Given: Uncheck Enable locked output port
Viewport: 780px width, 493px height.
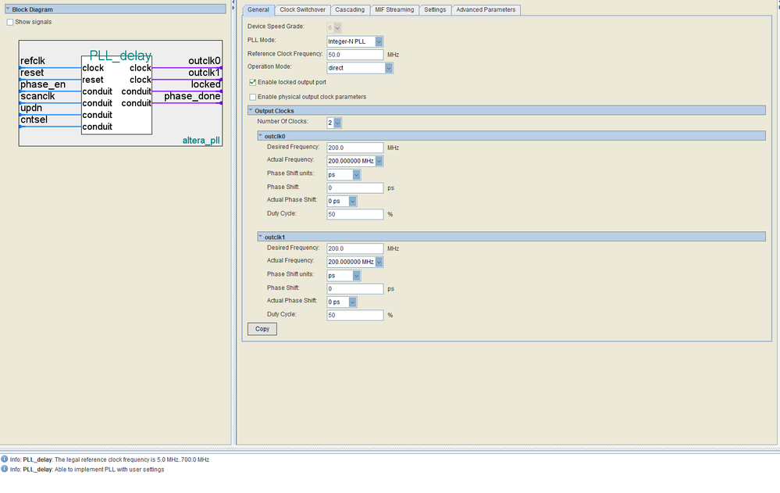Looking at the screenshot, I should click(x=252, y=82).
